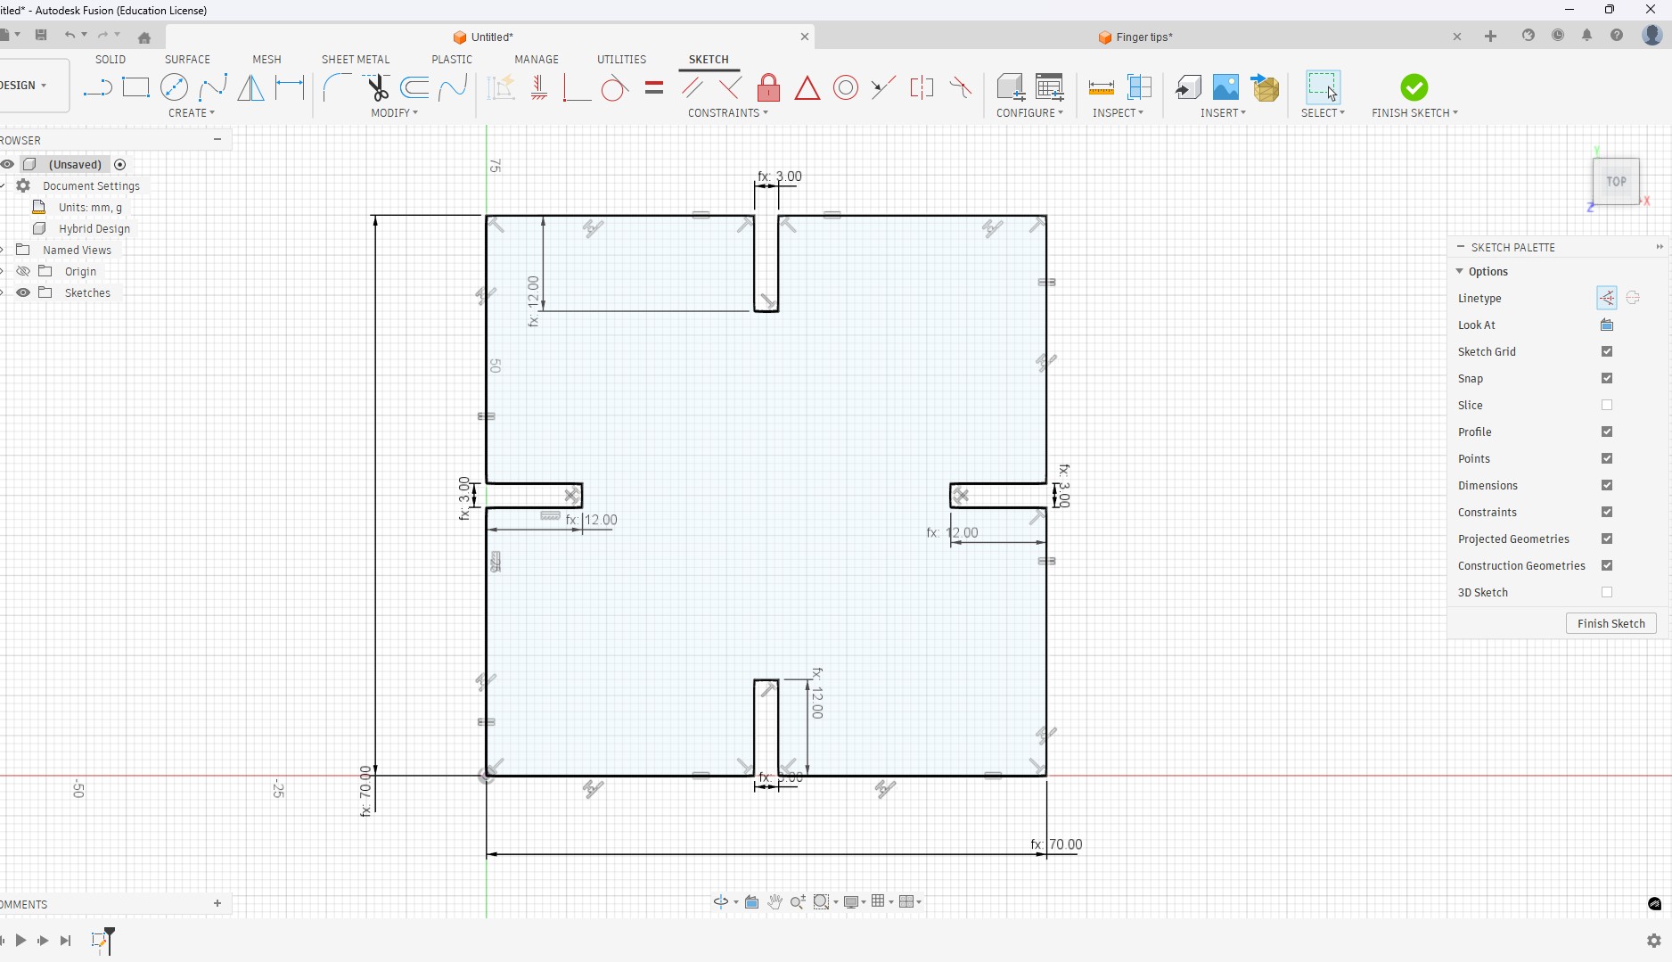The width and height of the screenshot is (1672, 962).
Task: Select the Rectangle sketch tool
Action: (x=135, y=87)
